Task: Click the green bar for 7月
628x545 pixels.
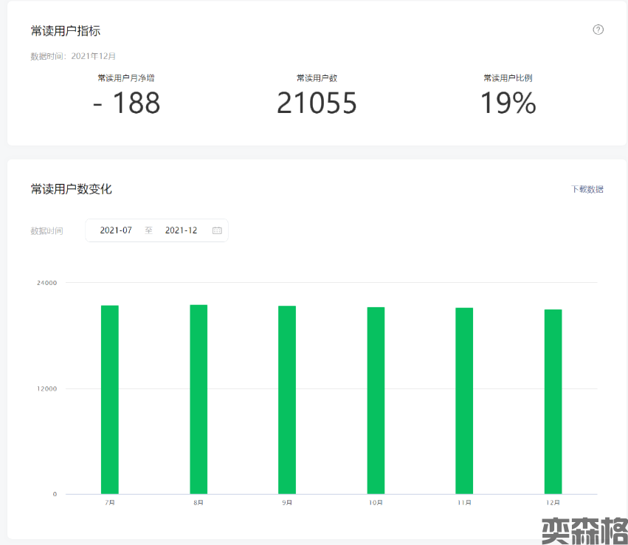Action: [x=110, y=400]
